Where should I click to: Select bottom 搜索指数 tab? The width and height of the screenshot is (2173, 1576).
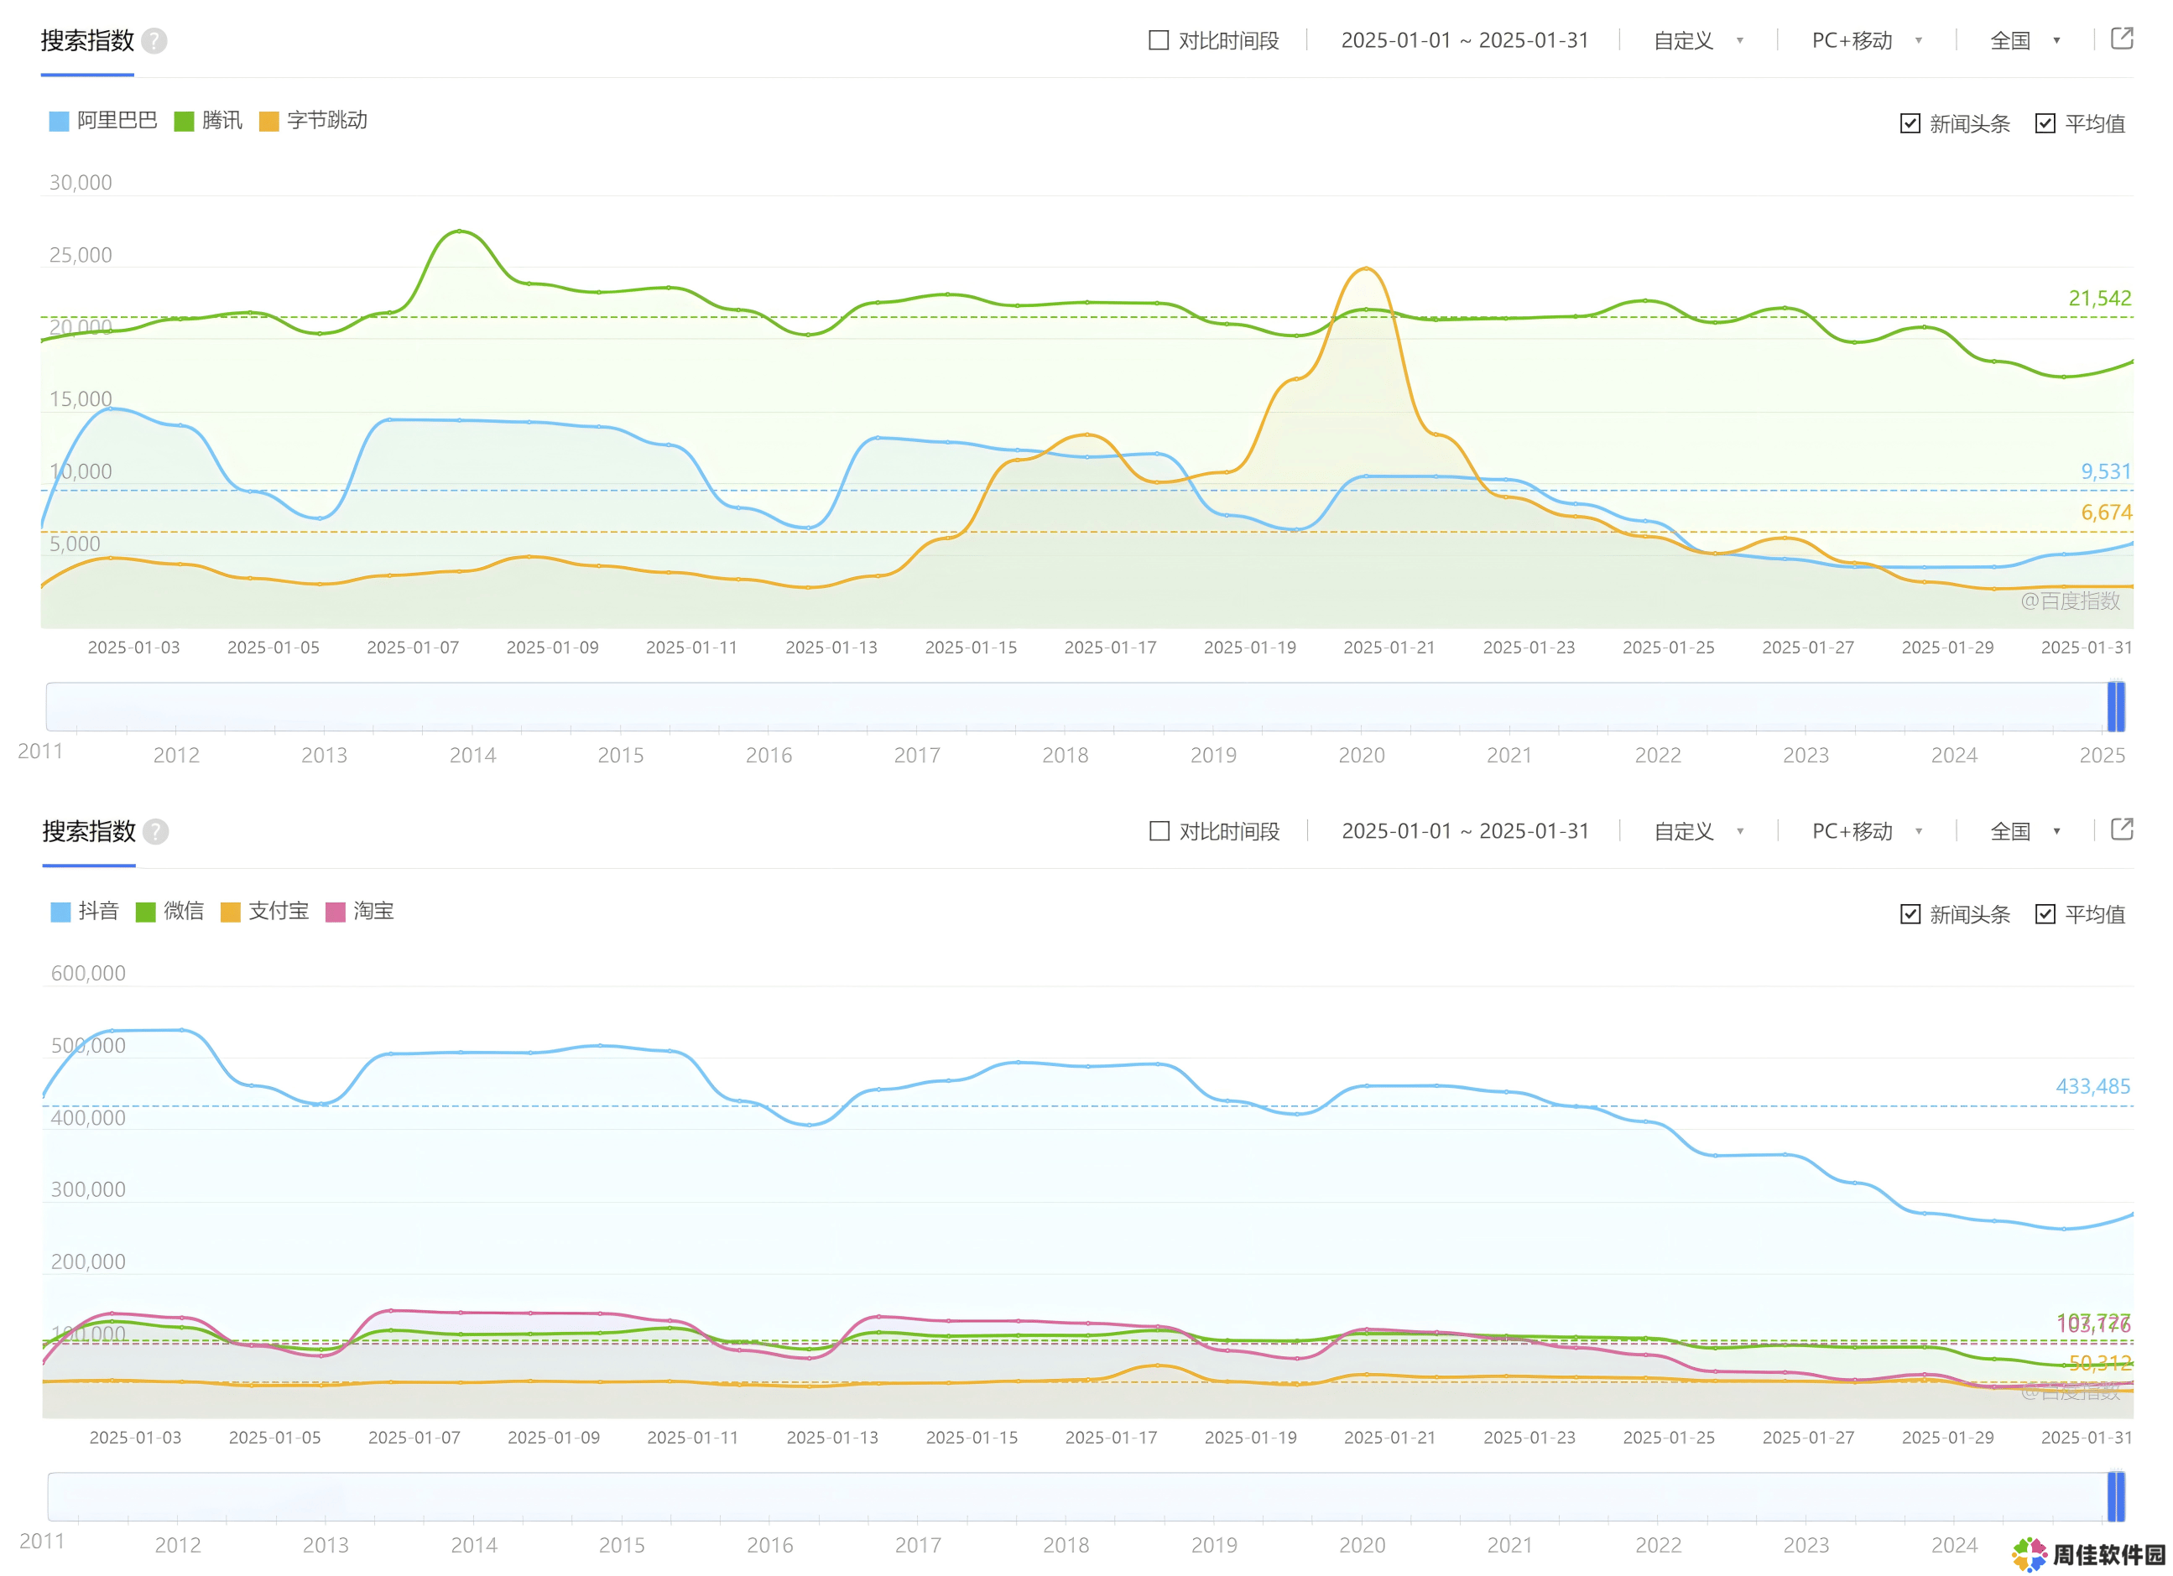tap(89, 831)
